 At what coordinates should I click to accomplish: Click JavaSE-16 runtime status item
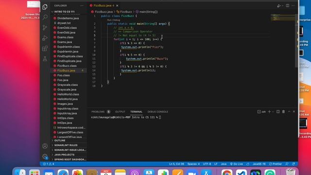[x=259, y=164]
